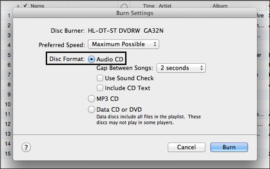Select track row number 15
This screenshot has width=270, height=169.
(8, 153)
